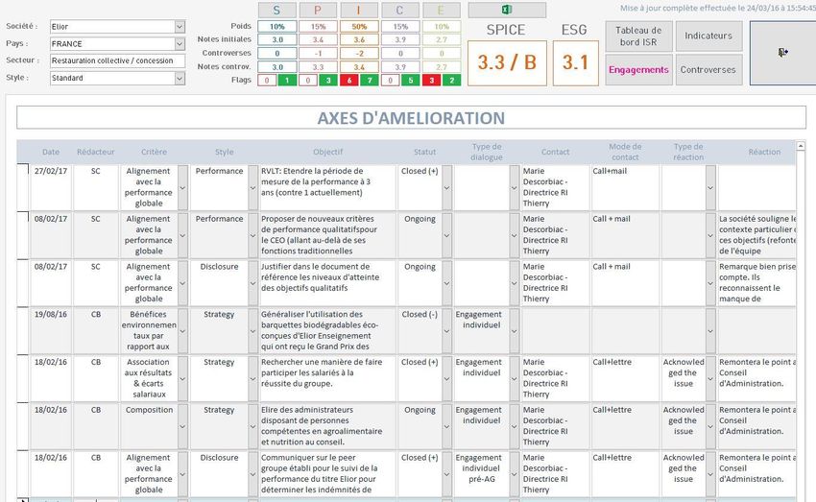Switch to the Engagements section
Screen dimensions: 816x502
(638, 70)
